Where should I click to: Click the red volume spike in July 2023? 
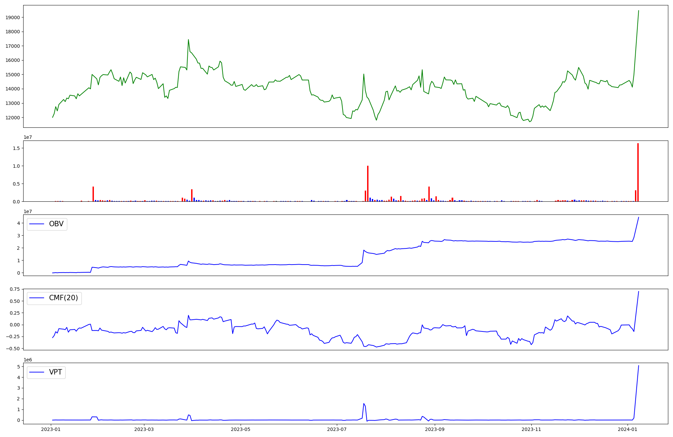click(368, 183)
